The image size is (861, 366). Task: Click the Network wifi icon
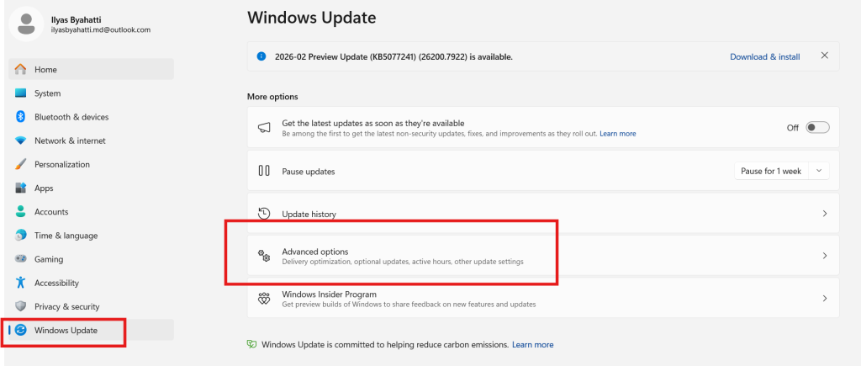point(20,141)
